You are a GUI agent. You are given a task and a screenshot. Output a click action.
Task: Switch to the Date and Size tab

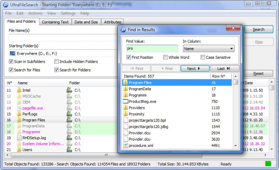pos(86,22)
